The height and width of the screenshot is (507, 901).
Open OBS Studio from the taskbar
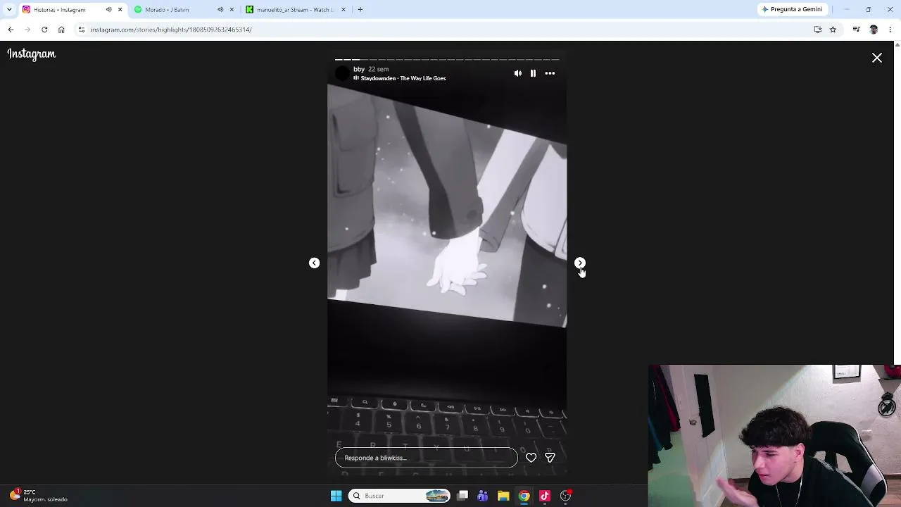pos(565,496)
